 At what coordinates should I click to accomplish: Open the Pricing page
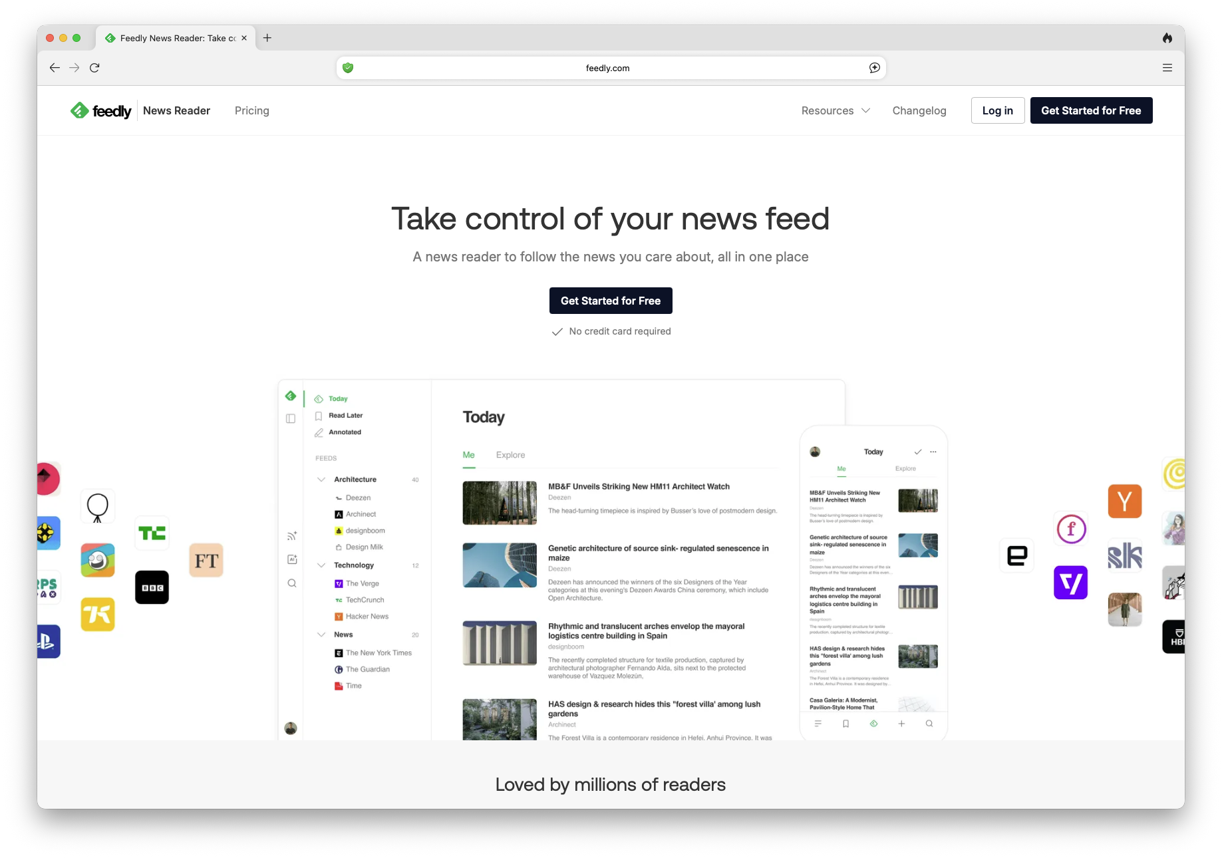tap(251, 110)
